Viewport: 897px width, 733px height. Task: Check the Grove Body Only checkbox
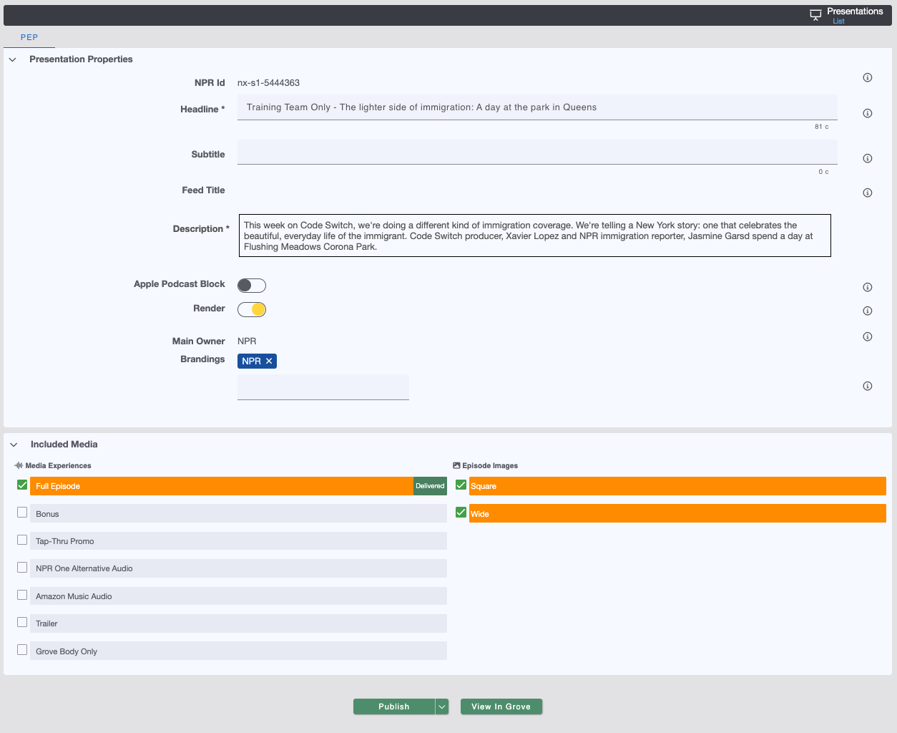22,650
